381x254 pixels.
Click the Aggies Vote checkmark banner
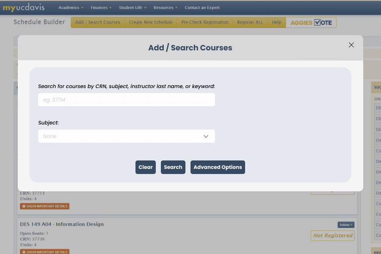coord(311,22)
